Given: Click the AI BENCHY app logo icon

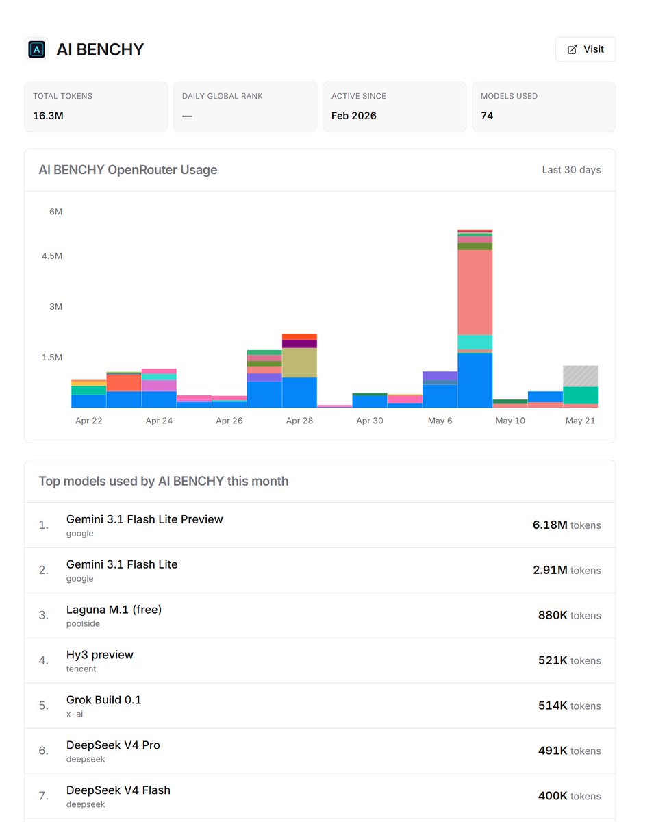Looking at the screenshot, I should 37,49.
